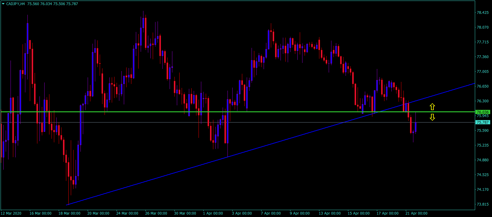
Task: Click the 15 Apr 00:00 time label
Action: (359, 213)
